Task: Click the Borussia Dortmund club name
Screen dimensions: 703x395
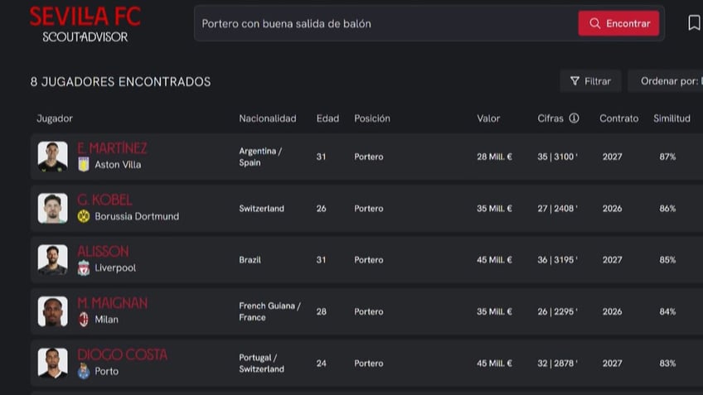Action: (137, 216)
